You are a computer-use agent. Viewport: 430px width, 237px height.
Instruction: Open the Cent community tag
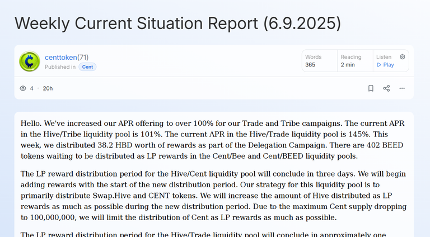(87, 67)
